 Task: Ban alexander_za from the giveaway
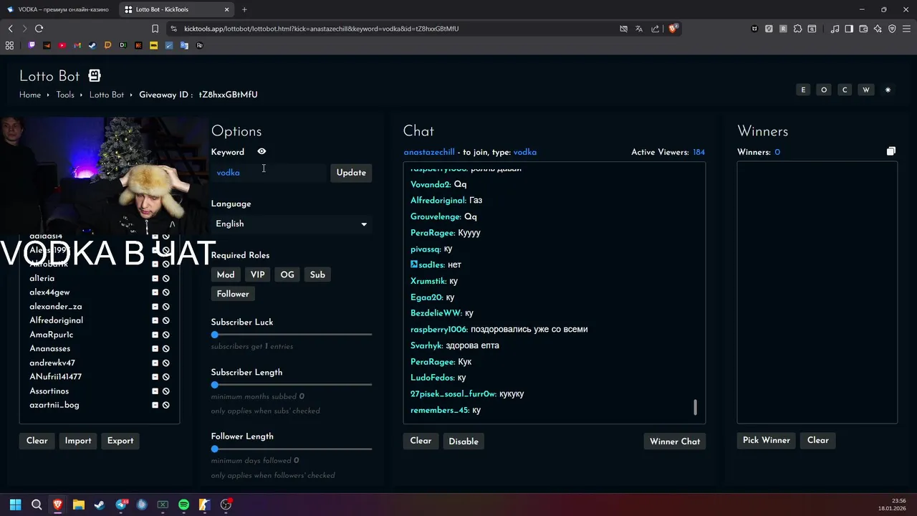pyautogui.click(x=165, y=307)
